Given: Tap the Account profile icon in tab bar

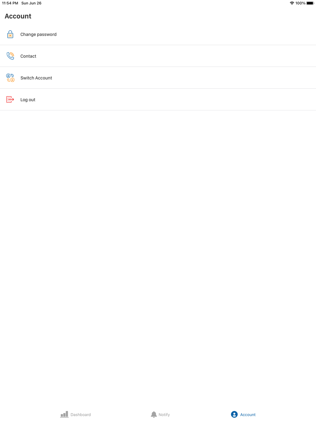Looking at the screenshot, I should click(234, 414).
